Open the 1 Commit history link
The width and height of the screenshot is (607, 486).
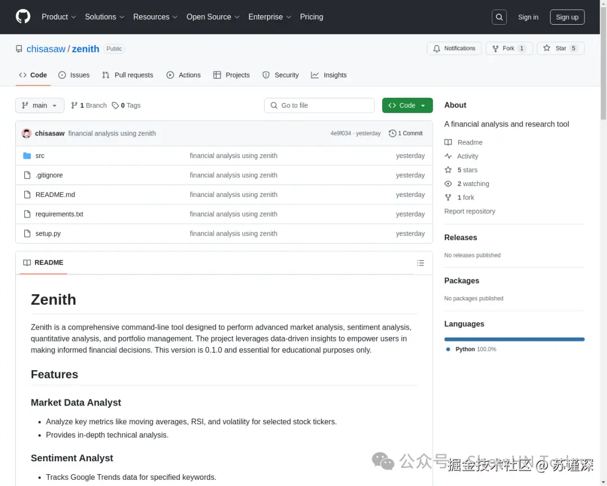[x=406, y=133]
